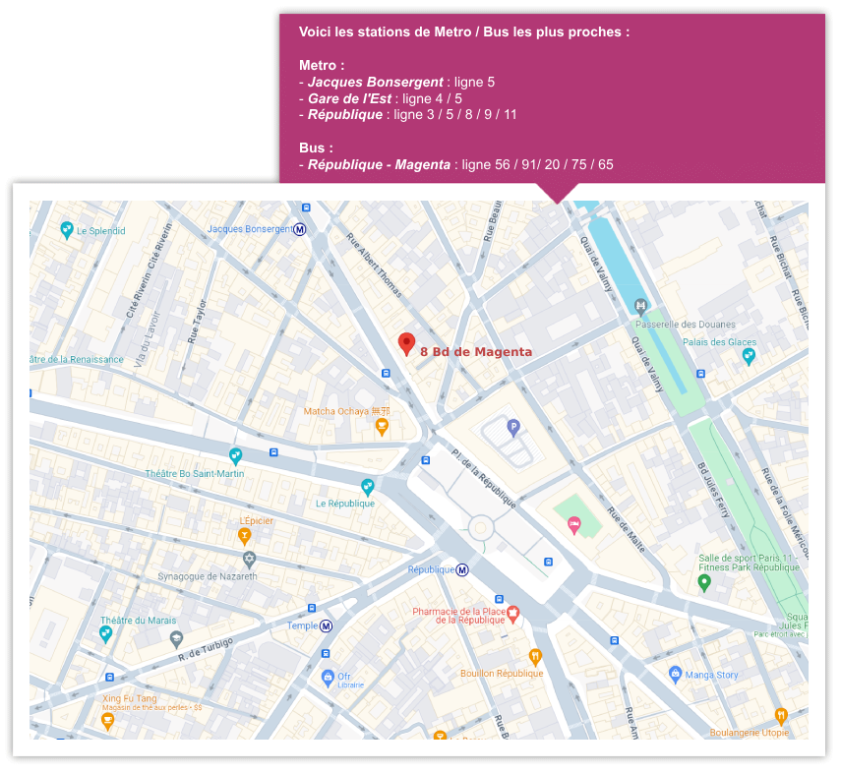Click the Jacques Bonsergent ligne 5 entry
The width and height of the screenshot is (841, 774).
click(x=397, y=82)
